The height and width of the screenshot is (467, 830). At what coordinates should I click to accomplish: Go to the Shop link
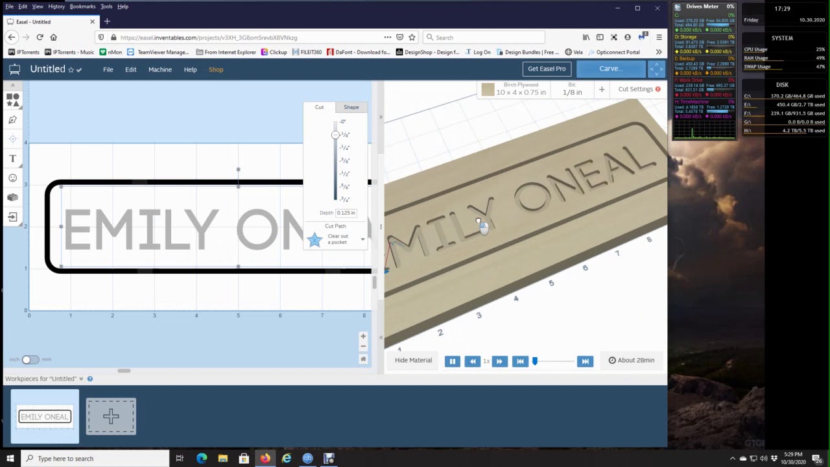coord(216,69)
